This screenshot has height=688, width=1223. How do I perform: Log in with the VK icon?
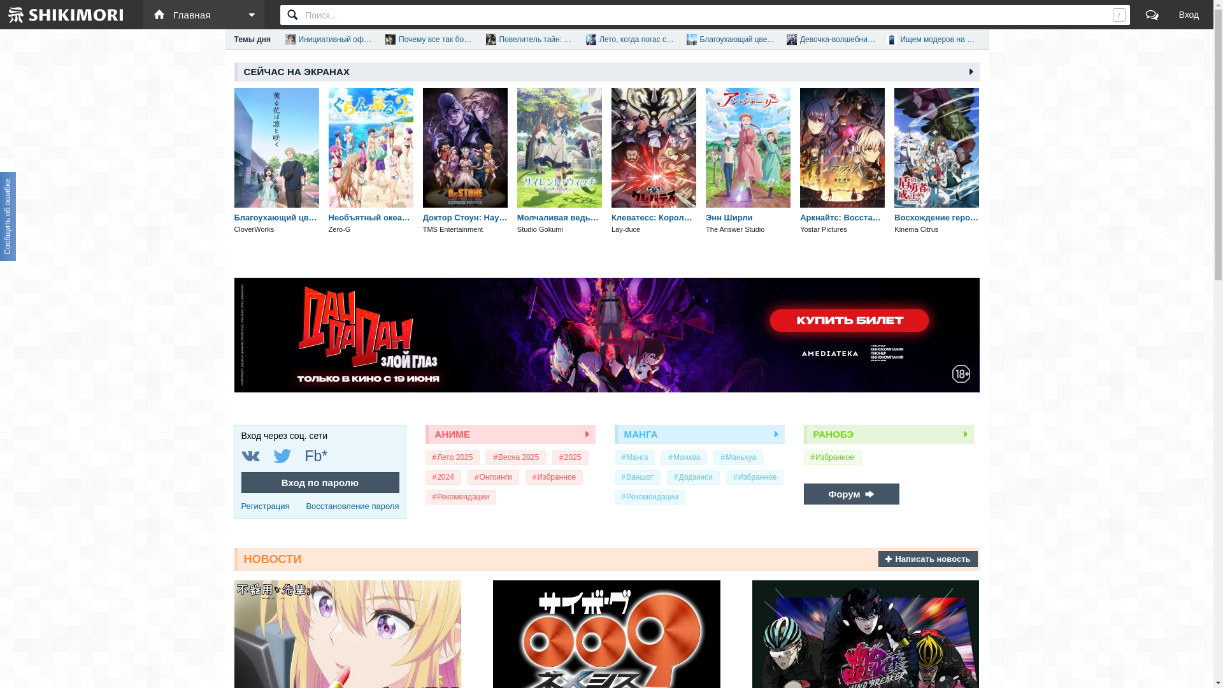(x=250, y=456)
